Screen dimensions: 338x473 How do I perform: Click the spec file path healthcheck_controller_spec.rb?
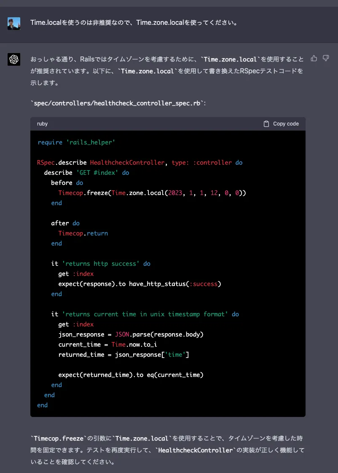pyautogui.click(x=118, y=103)
